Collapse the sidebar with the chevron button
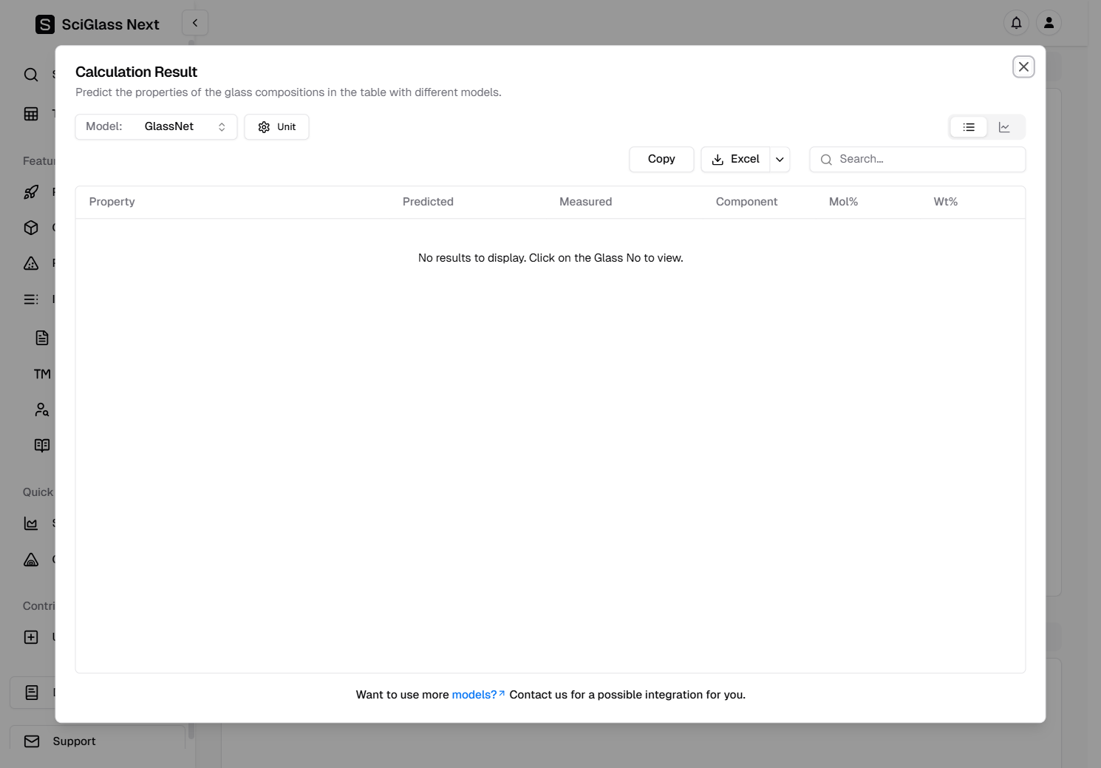The image size is (1101, 768). [195, 23]
